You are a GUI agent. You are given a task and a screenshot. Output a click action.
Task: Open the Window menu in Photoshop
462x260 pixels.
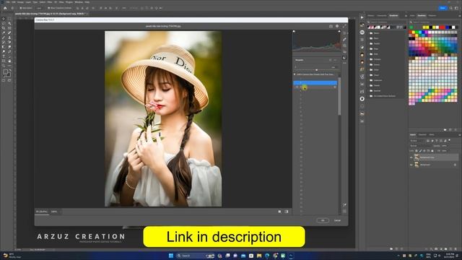pos(79,2)
